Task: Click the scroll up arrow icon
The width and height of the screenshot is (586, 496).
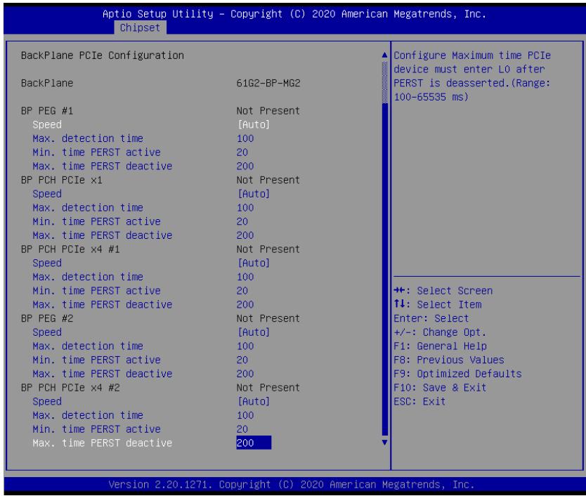Action: pos(384,56)
